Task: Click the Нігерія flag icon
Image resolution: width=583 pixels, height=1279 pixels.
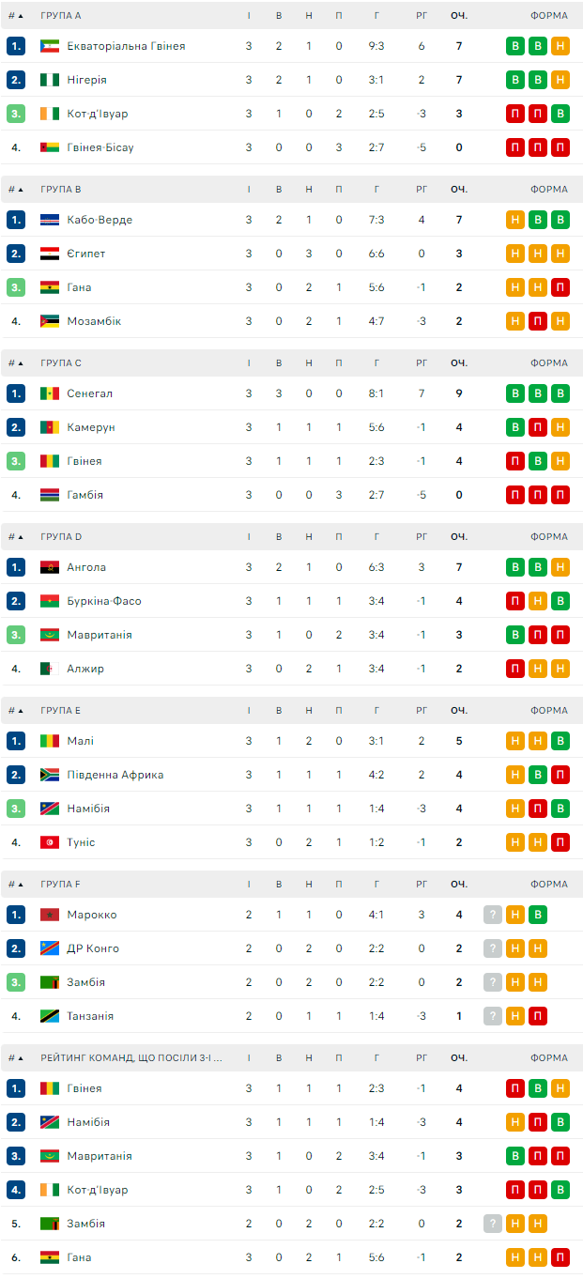Action: [x=50, y=80]
